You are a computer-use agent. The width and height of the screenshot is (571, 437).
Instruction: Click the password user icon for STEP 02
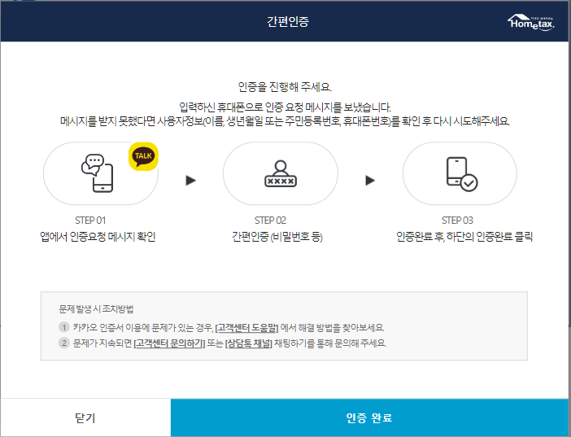click(x=281, y=173)
